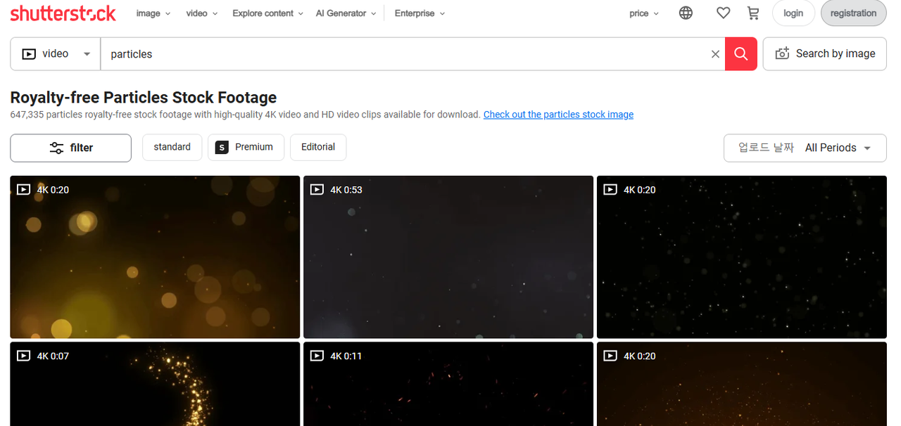The image size is (901, 426).
Task: Open the gold glitter swirl 4K 0:07 thumbnail
Action: pyautogui.click(x=155, y=384)
